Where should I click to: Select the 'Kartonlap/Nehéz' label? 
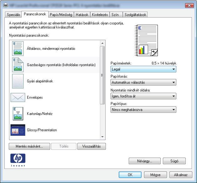click(x=40, y=114)
